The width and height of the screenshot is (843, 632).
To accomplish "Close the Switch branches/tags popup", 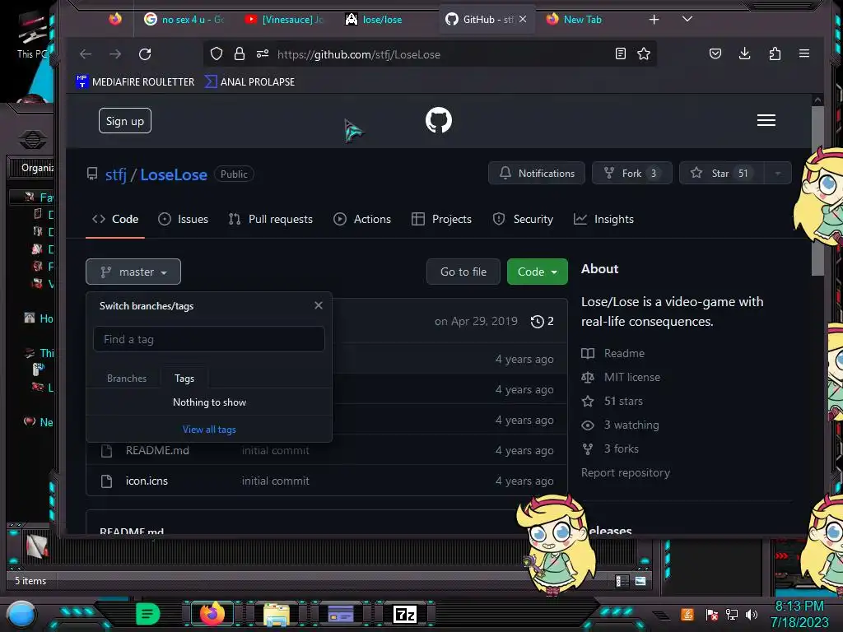I will tap(319, 305).
